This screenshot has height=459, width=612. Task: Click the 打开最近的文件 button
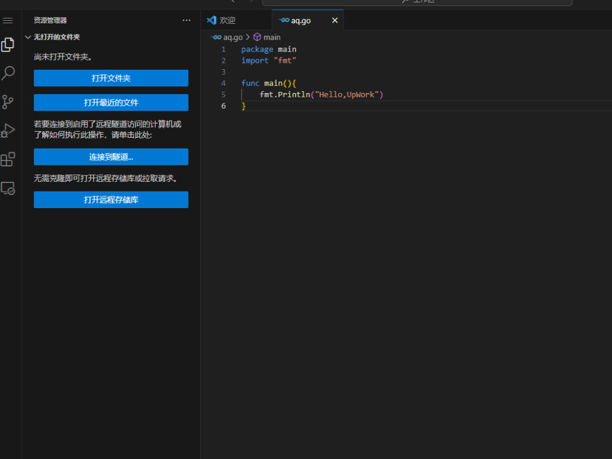coord(111,102)
